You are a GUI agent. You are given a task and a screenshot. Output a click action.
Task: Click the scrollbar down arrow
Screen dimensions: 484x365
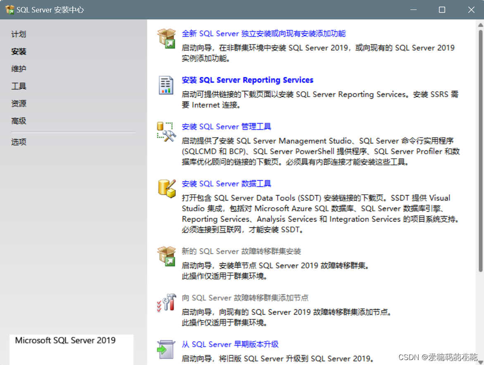click(480, 362)
